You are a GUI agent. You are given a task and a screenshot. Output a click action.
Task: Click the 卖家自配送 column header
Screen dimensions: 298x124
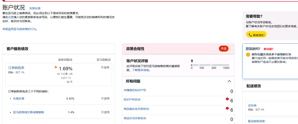click(x=65, y=60)
